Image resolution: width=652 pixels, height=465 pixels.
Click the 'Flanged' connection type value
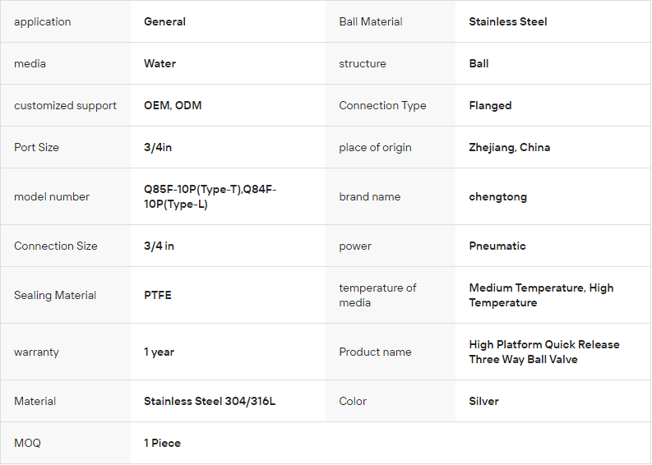[x=490, y=106]
